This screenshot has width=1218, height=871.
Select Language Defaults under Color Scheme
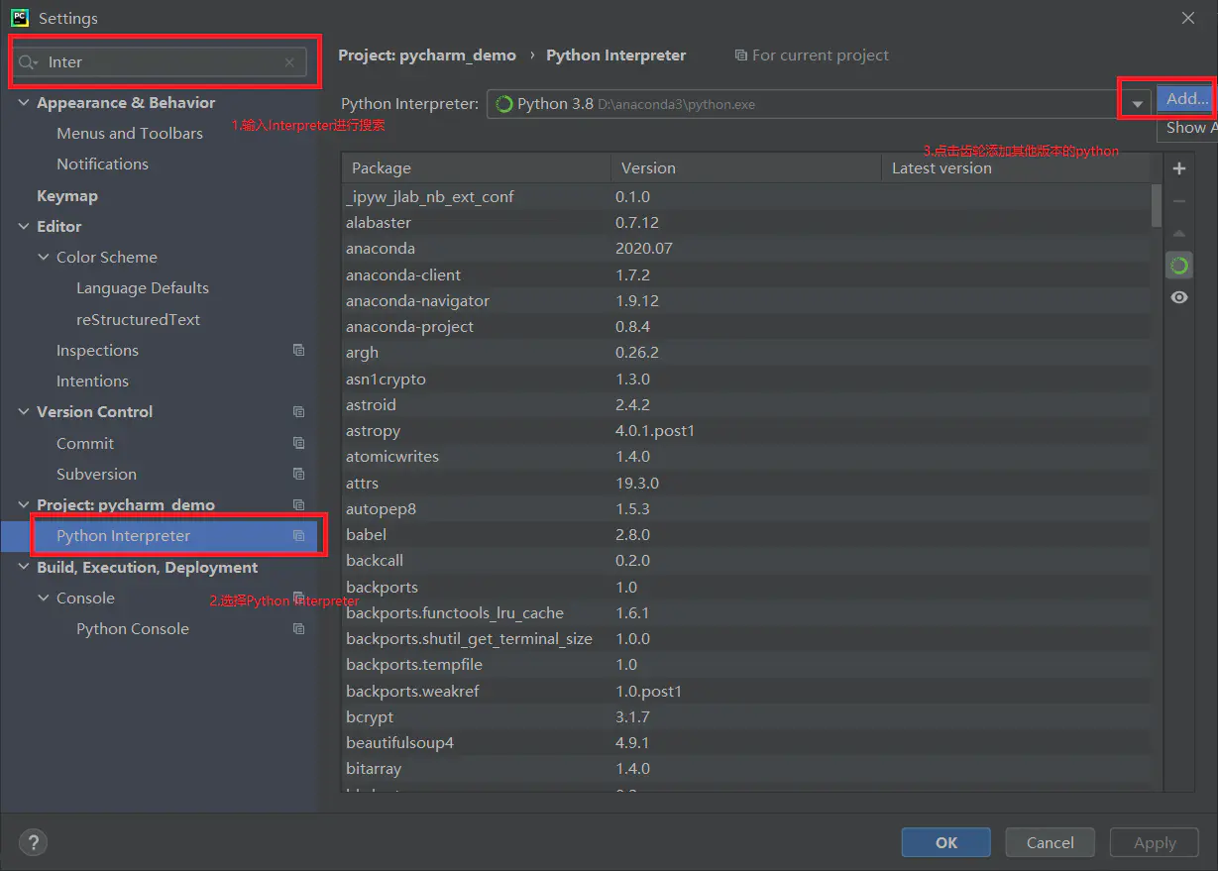(x=143, y=288)
